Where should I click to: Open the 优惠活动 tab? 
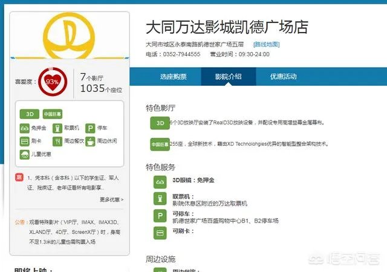pos(284,77)
